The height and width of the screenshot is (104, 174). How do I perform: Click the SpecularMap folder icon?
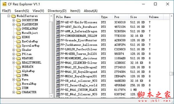click(19, 46)
